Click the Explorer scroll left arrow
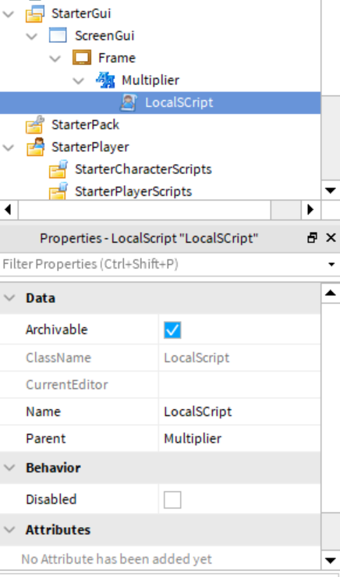Screen dimensions: 340x577 [x=9, y=210]
